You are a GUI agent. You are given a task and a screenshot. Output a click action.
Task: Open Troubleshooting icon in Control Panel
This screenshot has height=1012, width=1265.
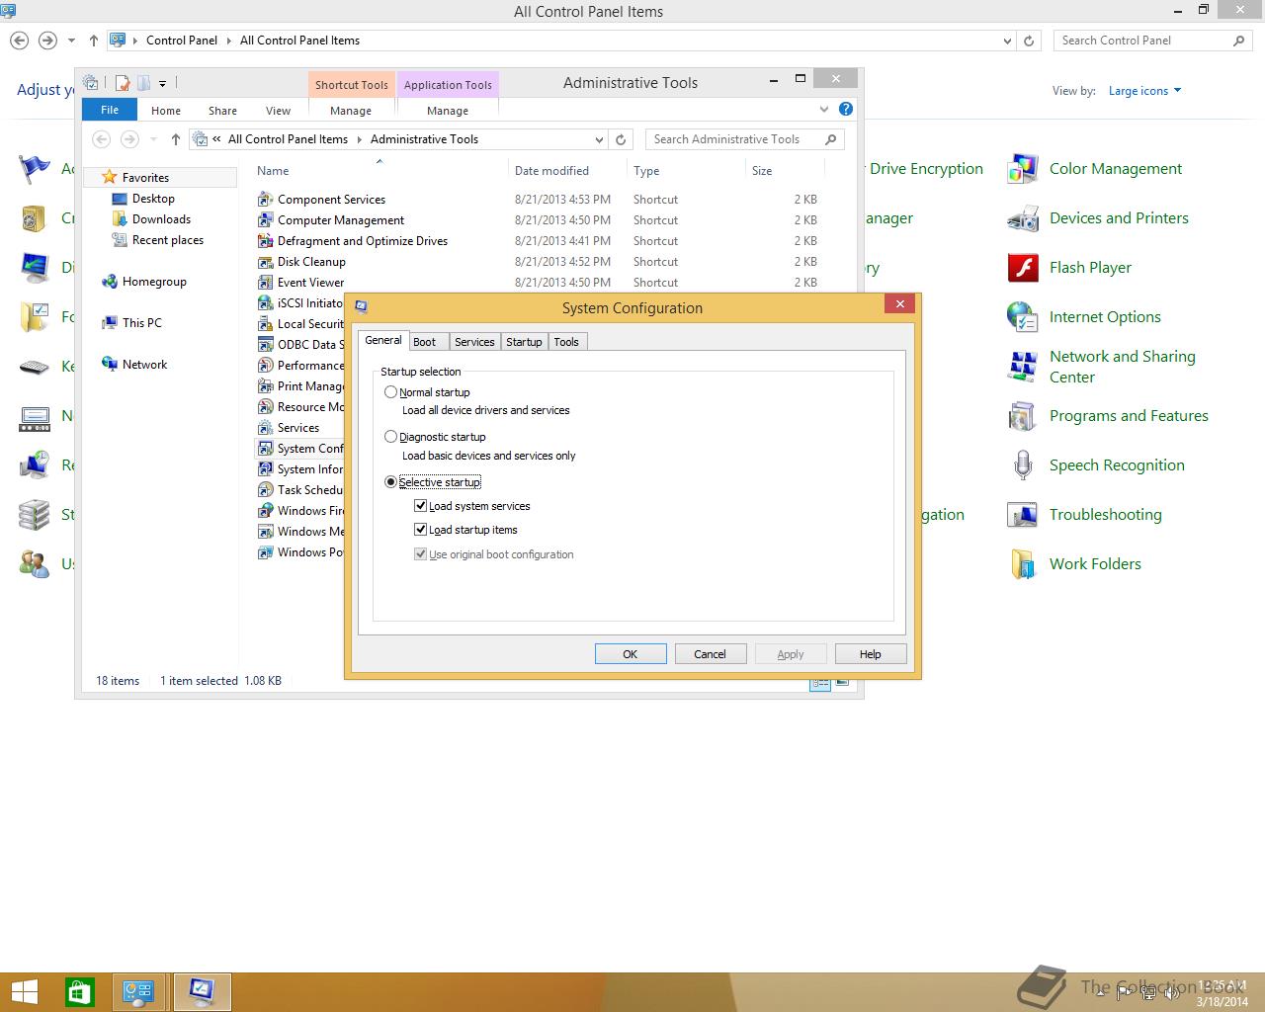coord(1023,515)
